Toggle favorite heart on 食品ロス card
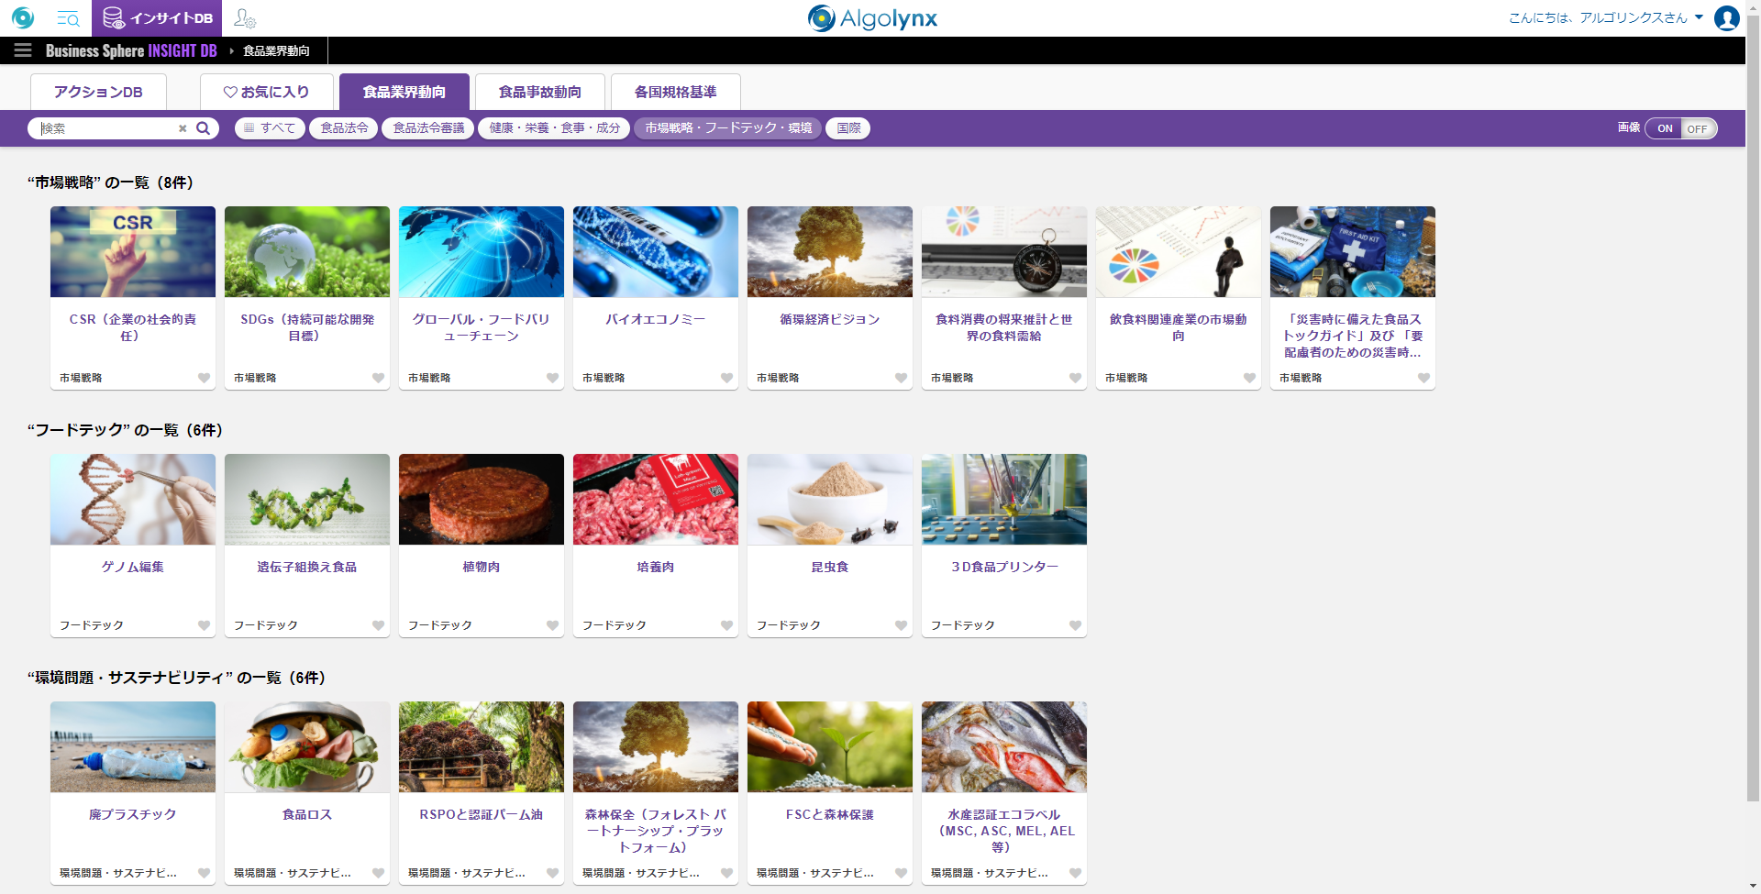The image size is (1761, 894). click(x=378, y=873)
